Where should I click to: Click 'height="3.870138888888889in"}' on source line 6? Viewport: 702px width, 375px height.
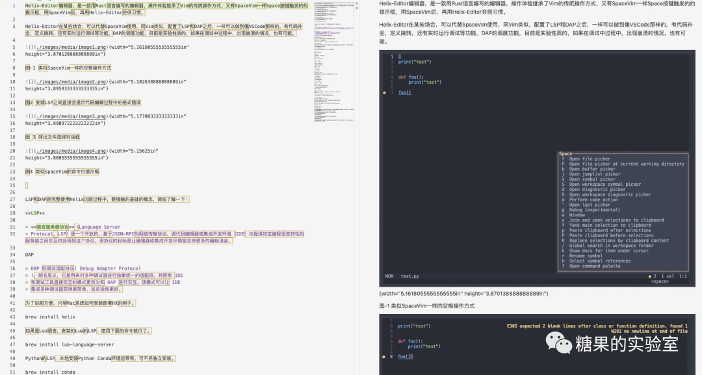tap(66, 54)
